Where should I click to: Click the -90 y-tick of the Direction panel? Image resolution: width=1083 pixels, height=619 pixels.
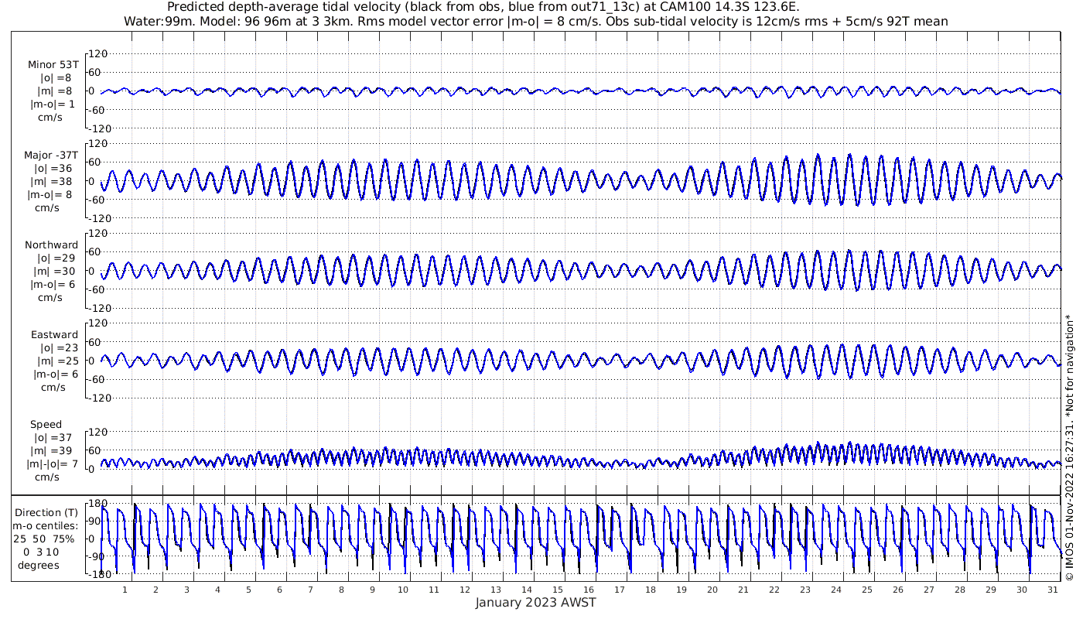coord(98,556)
